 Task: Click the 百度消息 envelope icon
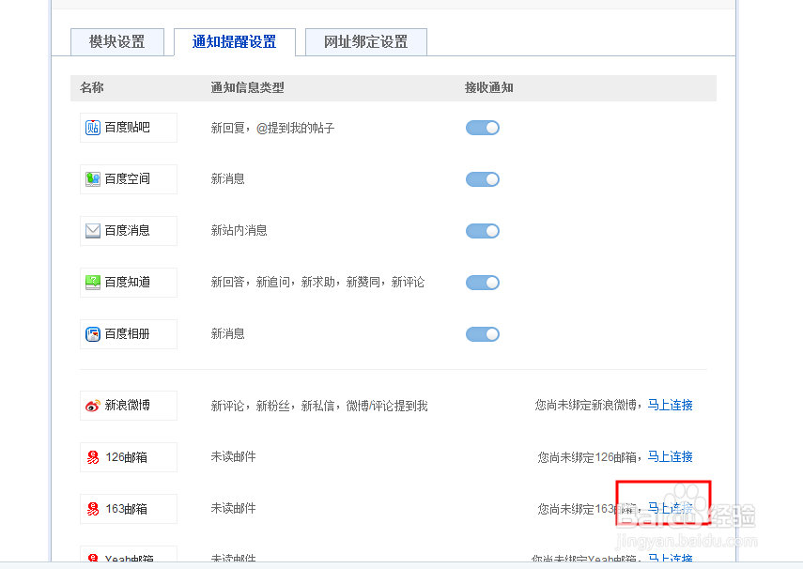point(93,231)
